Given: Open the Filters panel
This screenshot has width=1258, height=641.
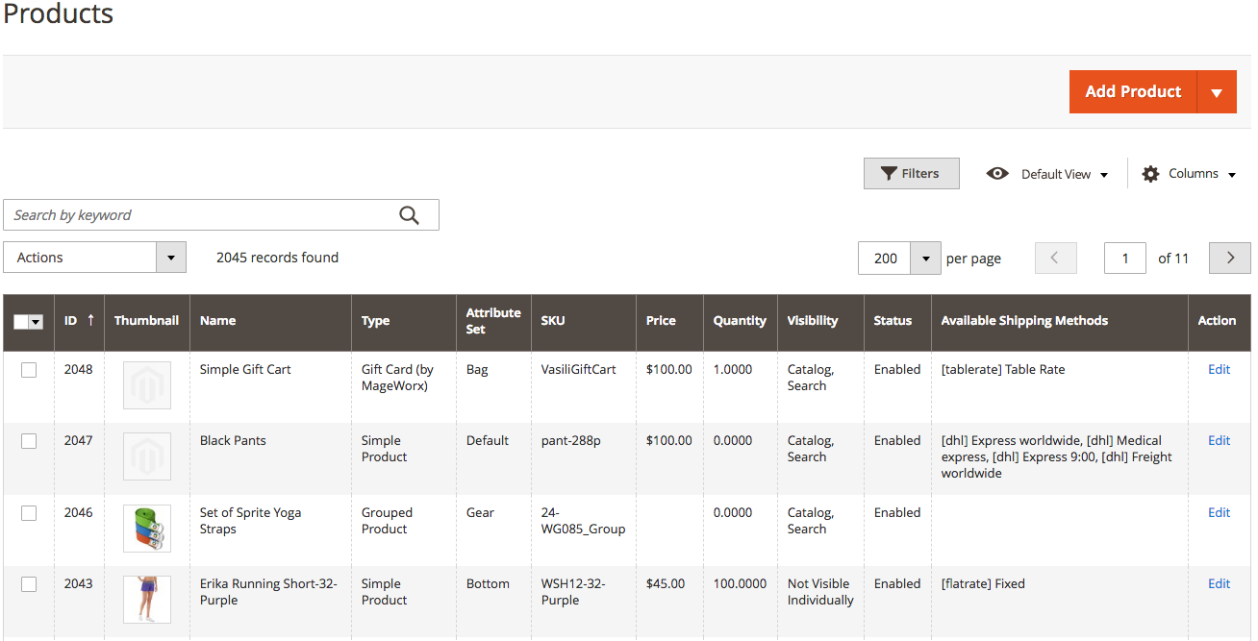Looking at the screenshot, I should pyautogui.click(x=911, y=173).
